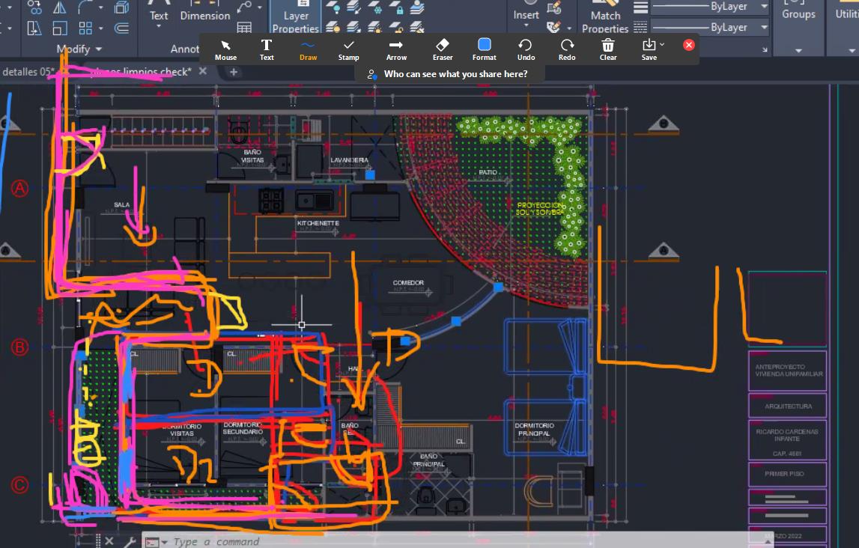Select the Arrow annotation tool
This screenshot has height=548, width=859.
(x=396, y=49)
